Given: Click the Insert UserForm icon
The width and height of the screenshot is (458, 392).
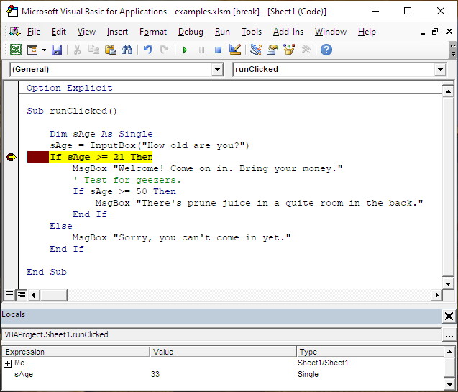Looking at the screenshot, I should tap(32, 50).
